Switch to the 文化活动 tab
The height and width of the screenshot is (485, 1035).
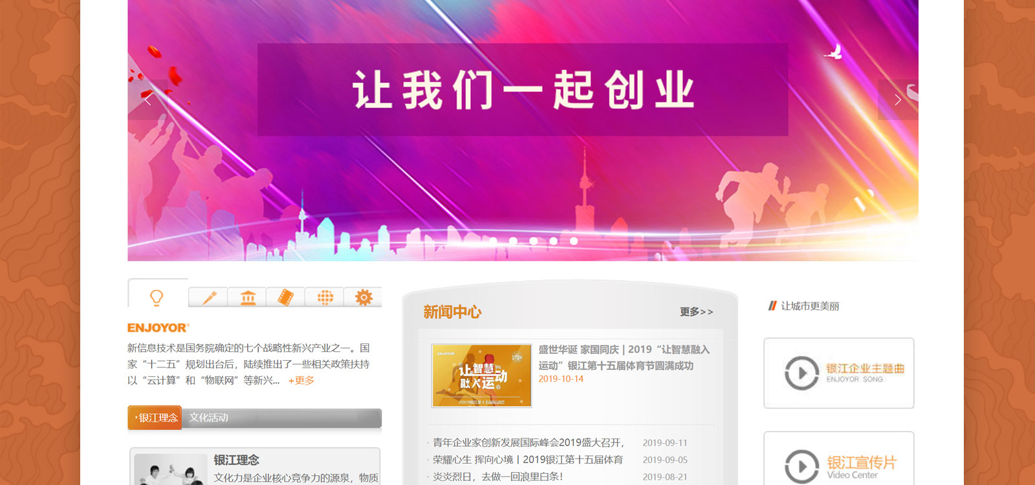208,418
